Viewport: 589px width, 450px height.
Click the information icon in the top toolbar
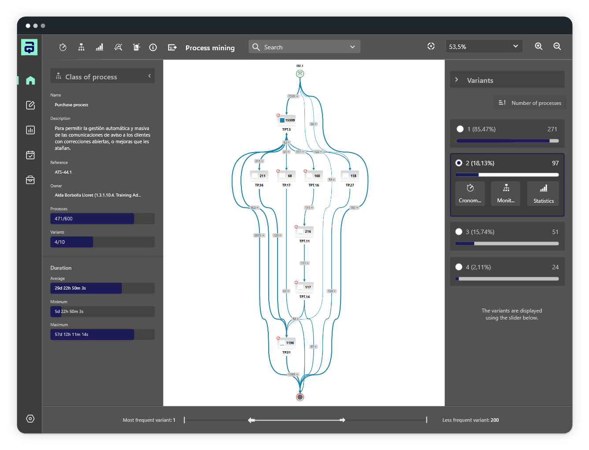coord(153,47)
